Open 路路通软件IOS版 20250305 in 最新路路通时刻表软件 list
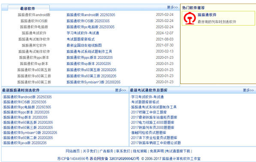 click(25, 102)
